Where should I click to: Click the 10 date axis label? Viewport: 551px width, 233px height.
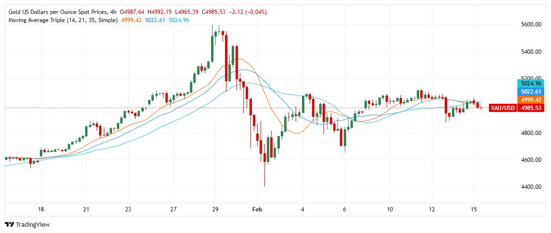[390, 209]
